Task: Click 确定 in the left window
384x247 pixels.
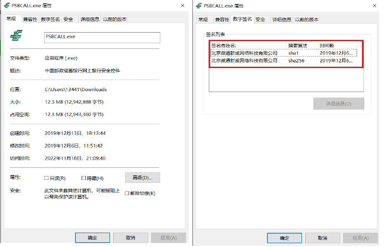Action: pyautogui.click(x=92, y=238)
